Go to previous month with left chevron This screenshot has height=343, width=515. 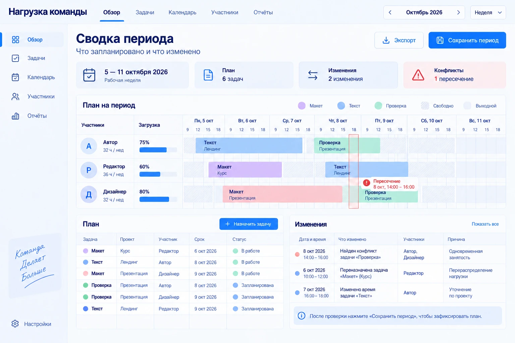390,12
